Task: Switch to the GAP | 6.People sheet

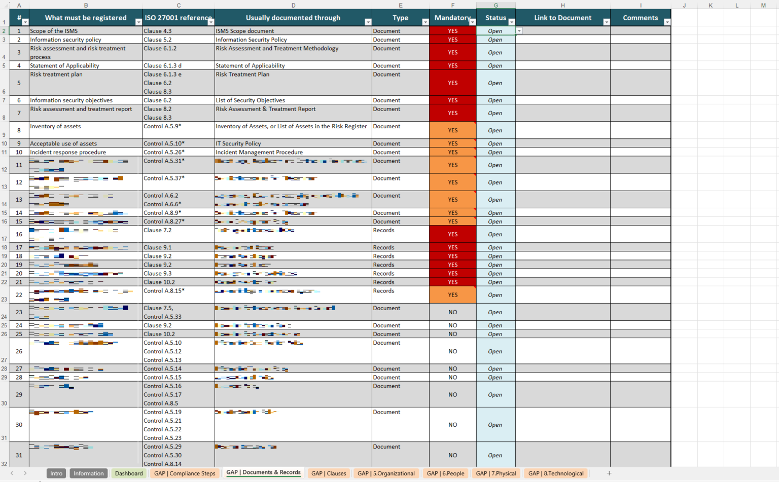Action: pos(446,473)
